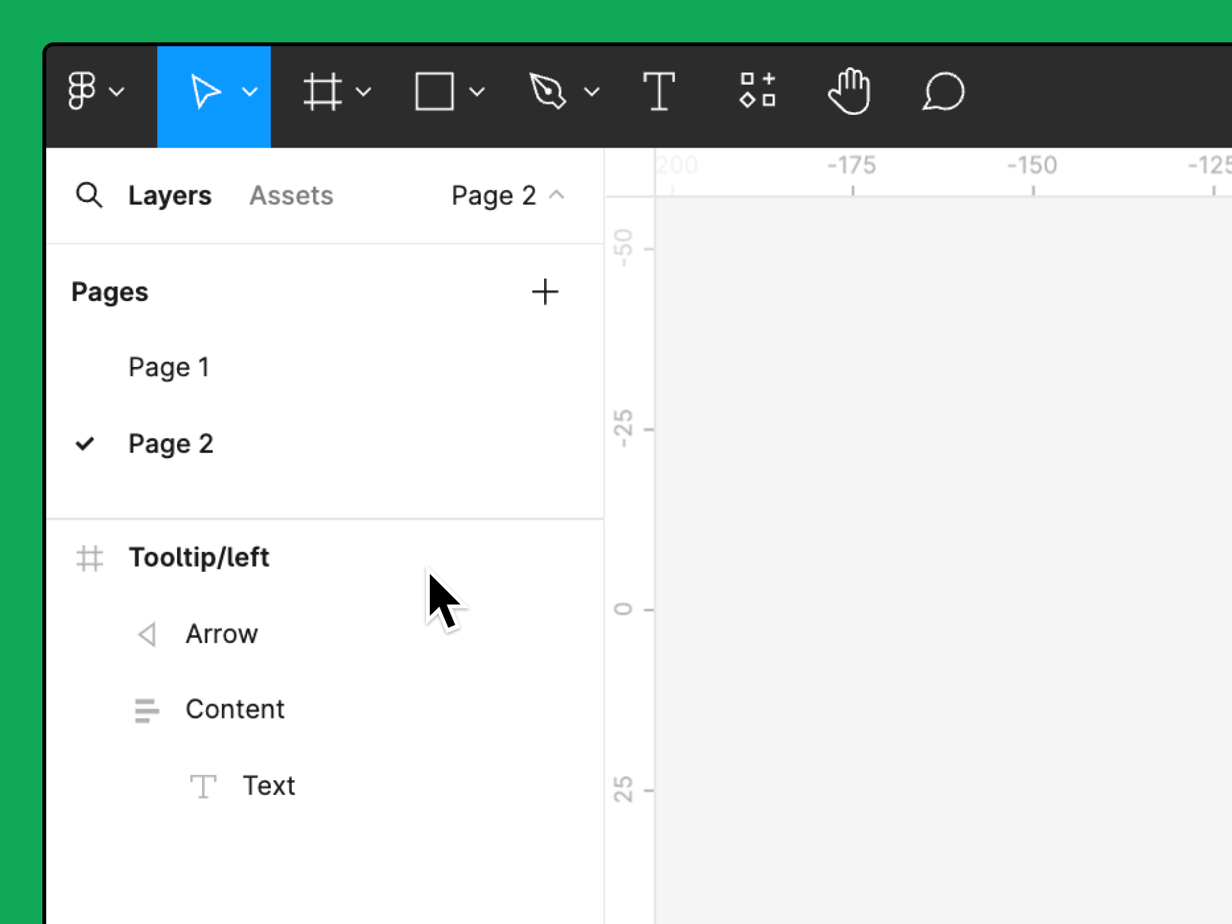Open Pen tool dropdown chevron
The height and width of the screenshot is (924, 1232).
click(592, 92)
